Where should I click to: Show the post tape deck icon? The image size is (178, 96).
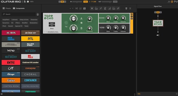[x=114, y=8]
